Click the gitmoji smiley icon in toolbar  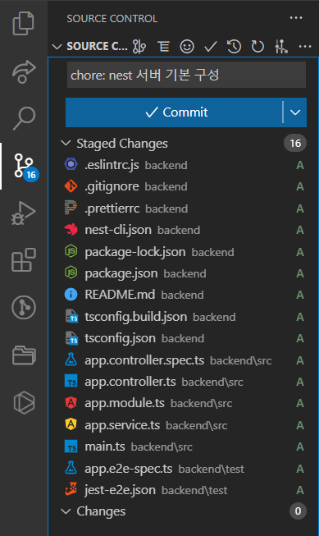(x=187, y=46)
